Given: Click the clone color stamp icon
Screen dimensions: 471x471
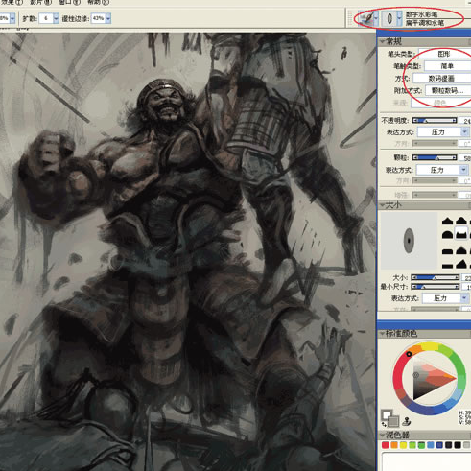Looking at the screenshot, I should pos(407,421).
